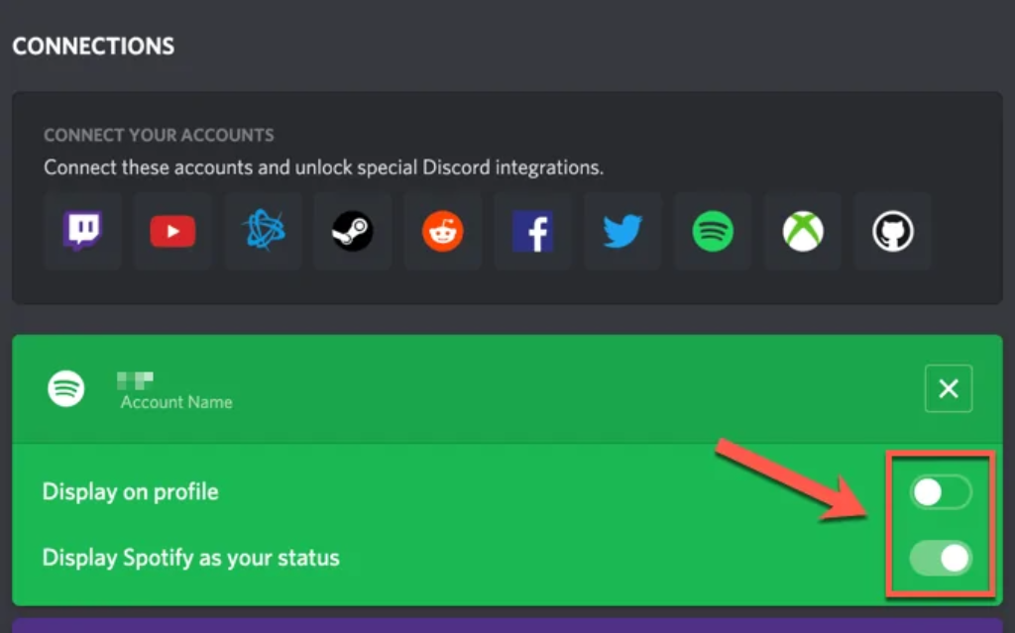
Task: Connect a Twitch account
Action: [82, 231]
